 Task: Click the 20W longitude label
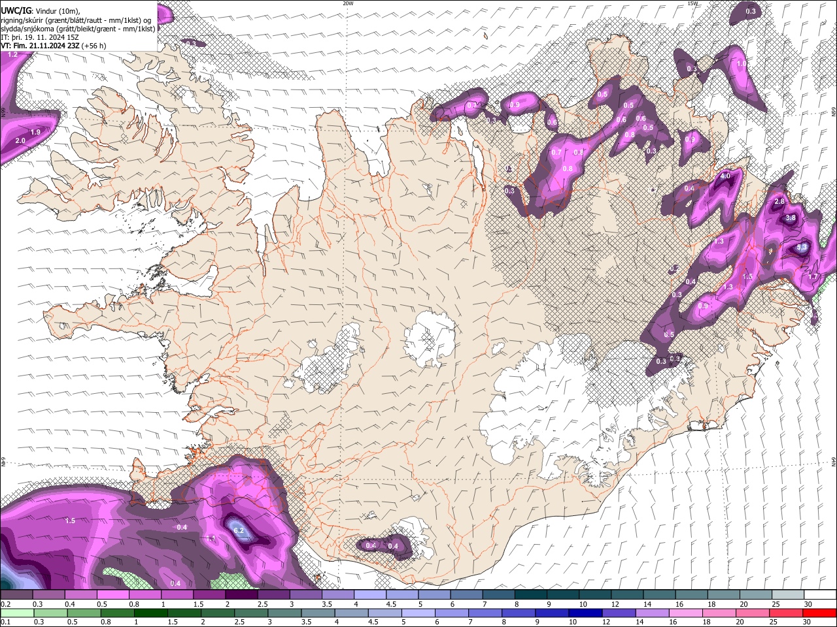pos(348,3)
